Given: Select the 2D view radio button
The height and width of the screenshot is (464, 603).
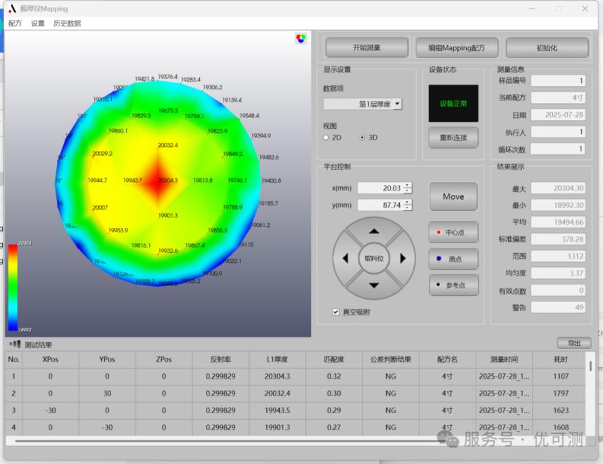Looking at the screenshot, I should [327, 138].
